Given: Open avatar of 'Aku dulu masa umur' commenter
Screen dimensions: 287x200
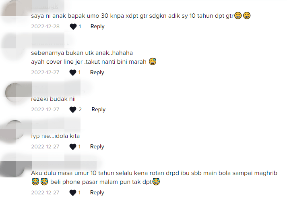Looking at the screenshot, I should tap(14, 167).
